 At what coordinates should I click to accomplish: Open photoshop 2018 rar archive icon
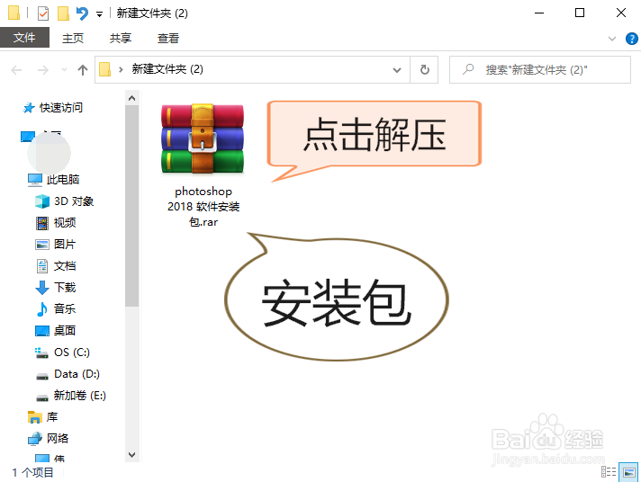point(203,138)
